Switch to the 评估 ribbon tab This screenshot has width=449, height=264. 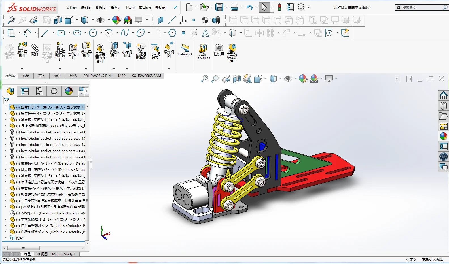point(73,76)
